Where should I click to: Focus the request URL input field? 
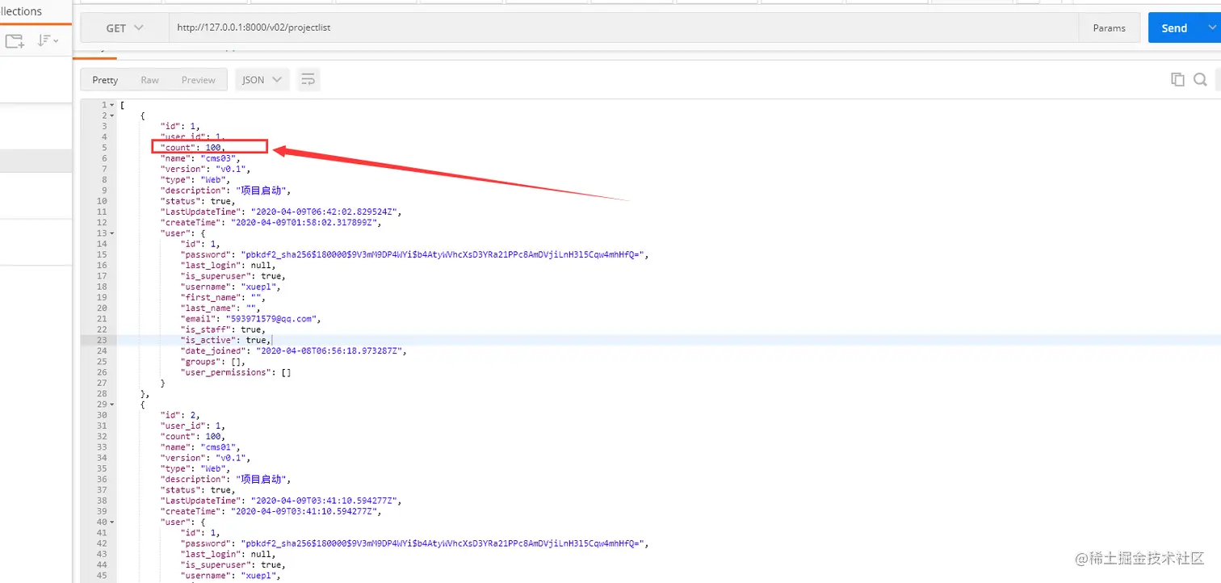pyautogui.click(x=623, y=27)
